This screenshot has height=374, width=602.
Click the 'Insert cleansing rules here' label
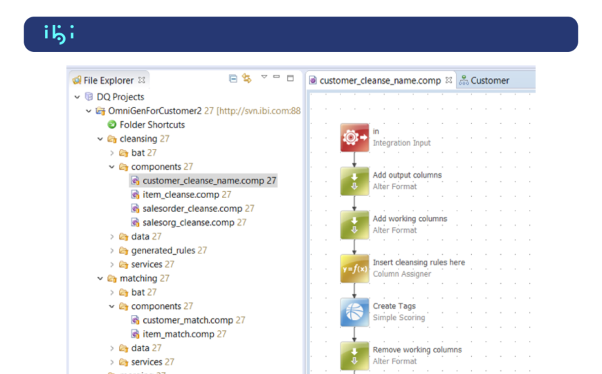419,262
